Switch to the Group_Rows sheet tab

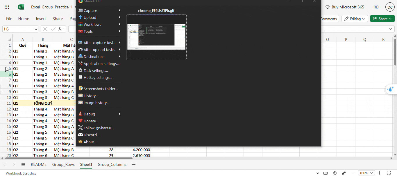tap(63, 164)
